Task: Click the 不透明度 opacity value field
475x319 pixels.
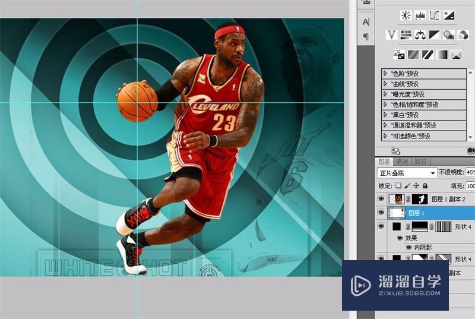Action: coord(470,172)
